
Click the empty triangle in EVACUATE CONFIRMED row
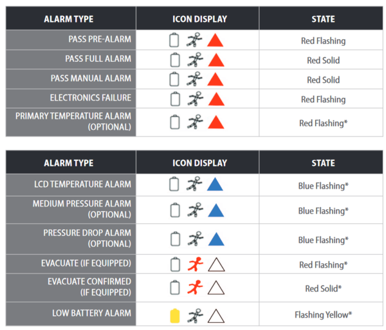(x=215, y=288)
